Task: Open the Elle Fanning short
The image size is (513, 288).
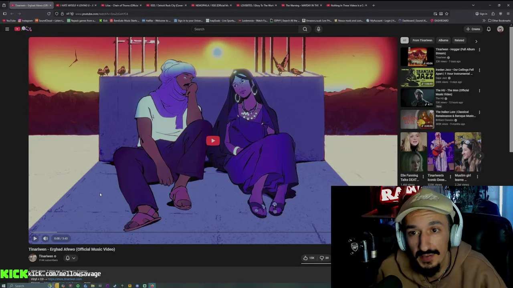Action: 413,152
